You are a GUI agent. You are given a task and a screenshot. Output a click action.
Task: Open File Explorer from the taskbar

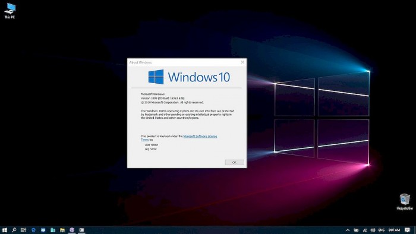click(x=62, y=230)
